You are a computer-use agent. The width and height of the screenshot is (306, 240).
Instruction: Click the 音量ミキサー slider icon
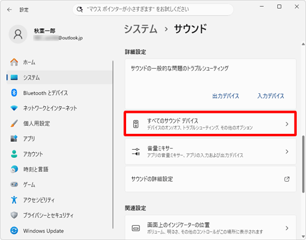pos(136,152)
